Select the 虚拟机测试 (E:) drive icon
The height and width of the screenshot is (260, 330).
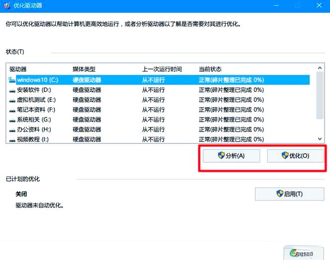pos(12,100)
